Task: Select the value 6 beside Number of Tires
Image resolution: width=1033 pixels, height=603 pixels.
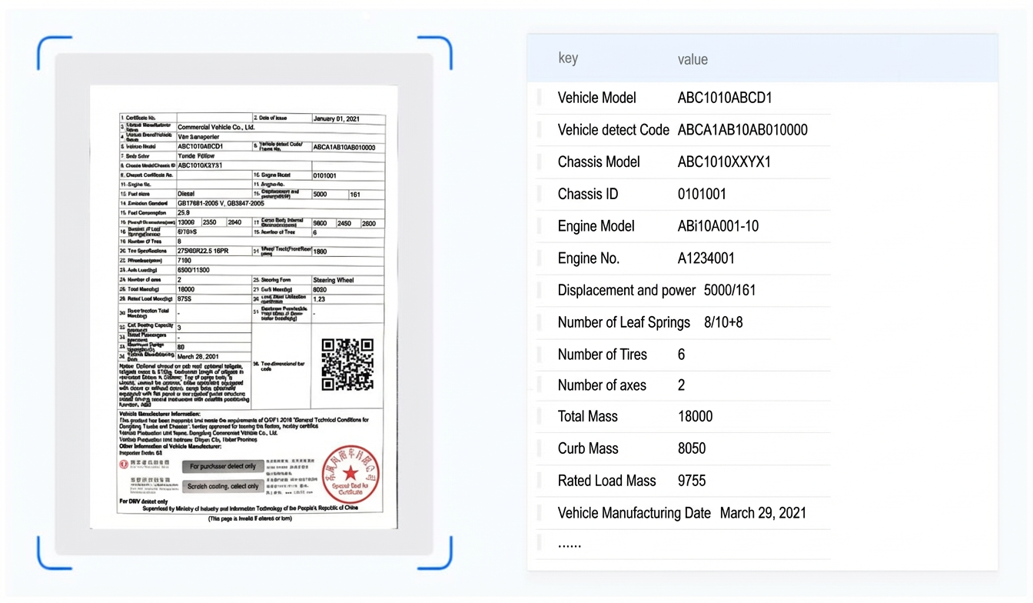Action: [x=681, y=355]
